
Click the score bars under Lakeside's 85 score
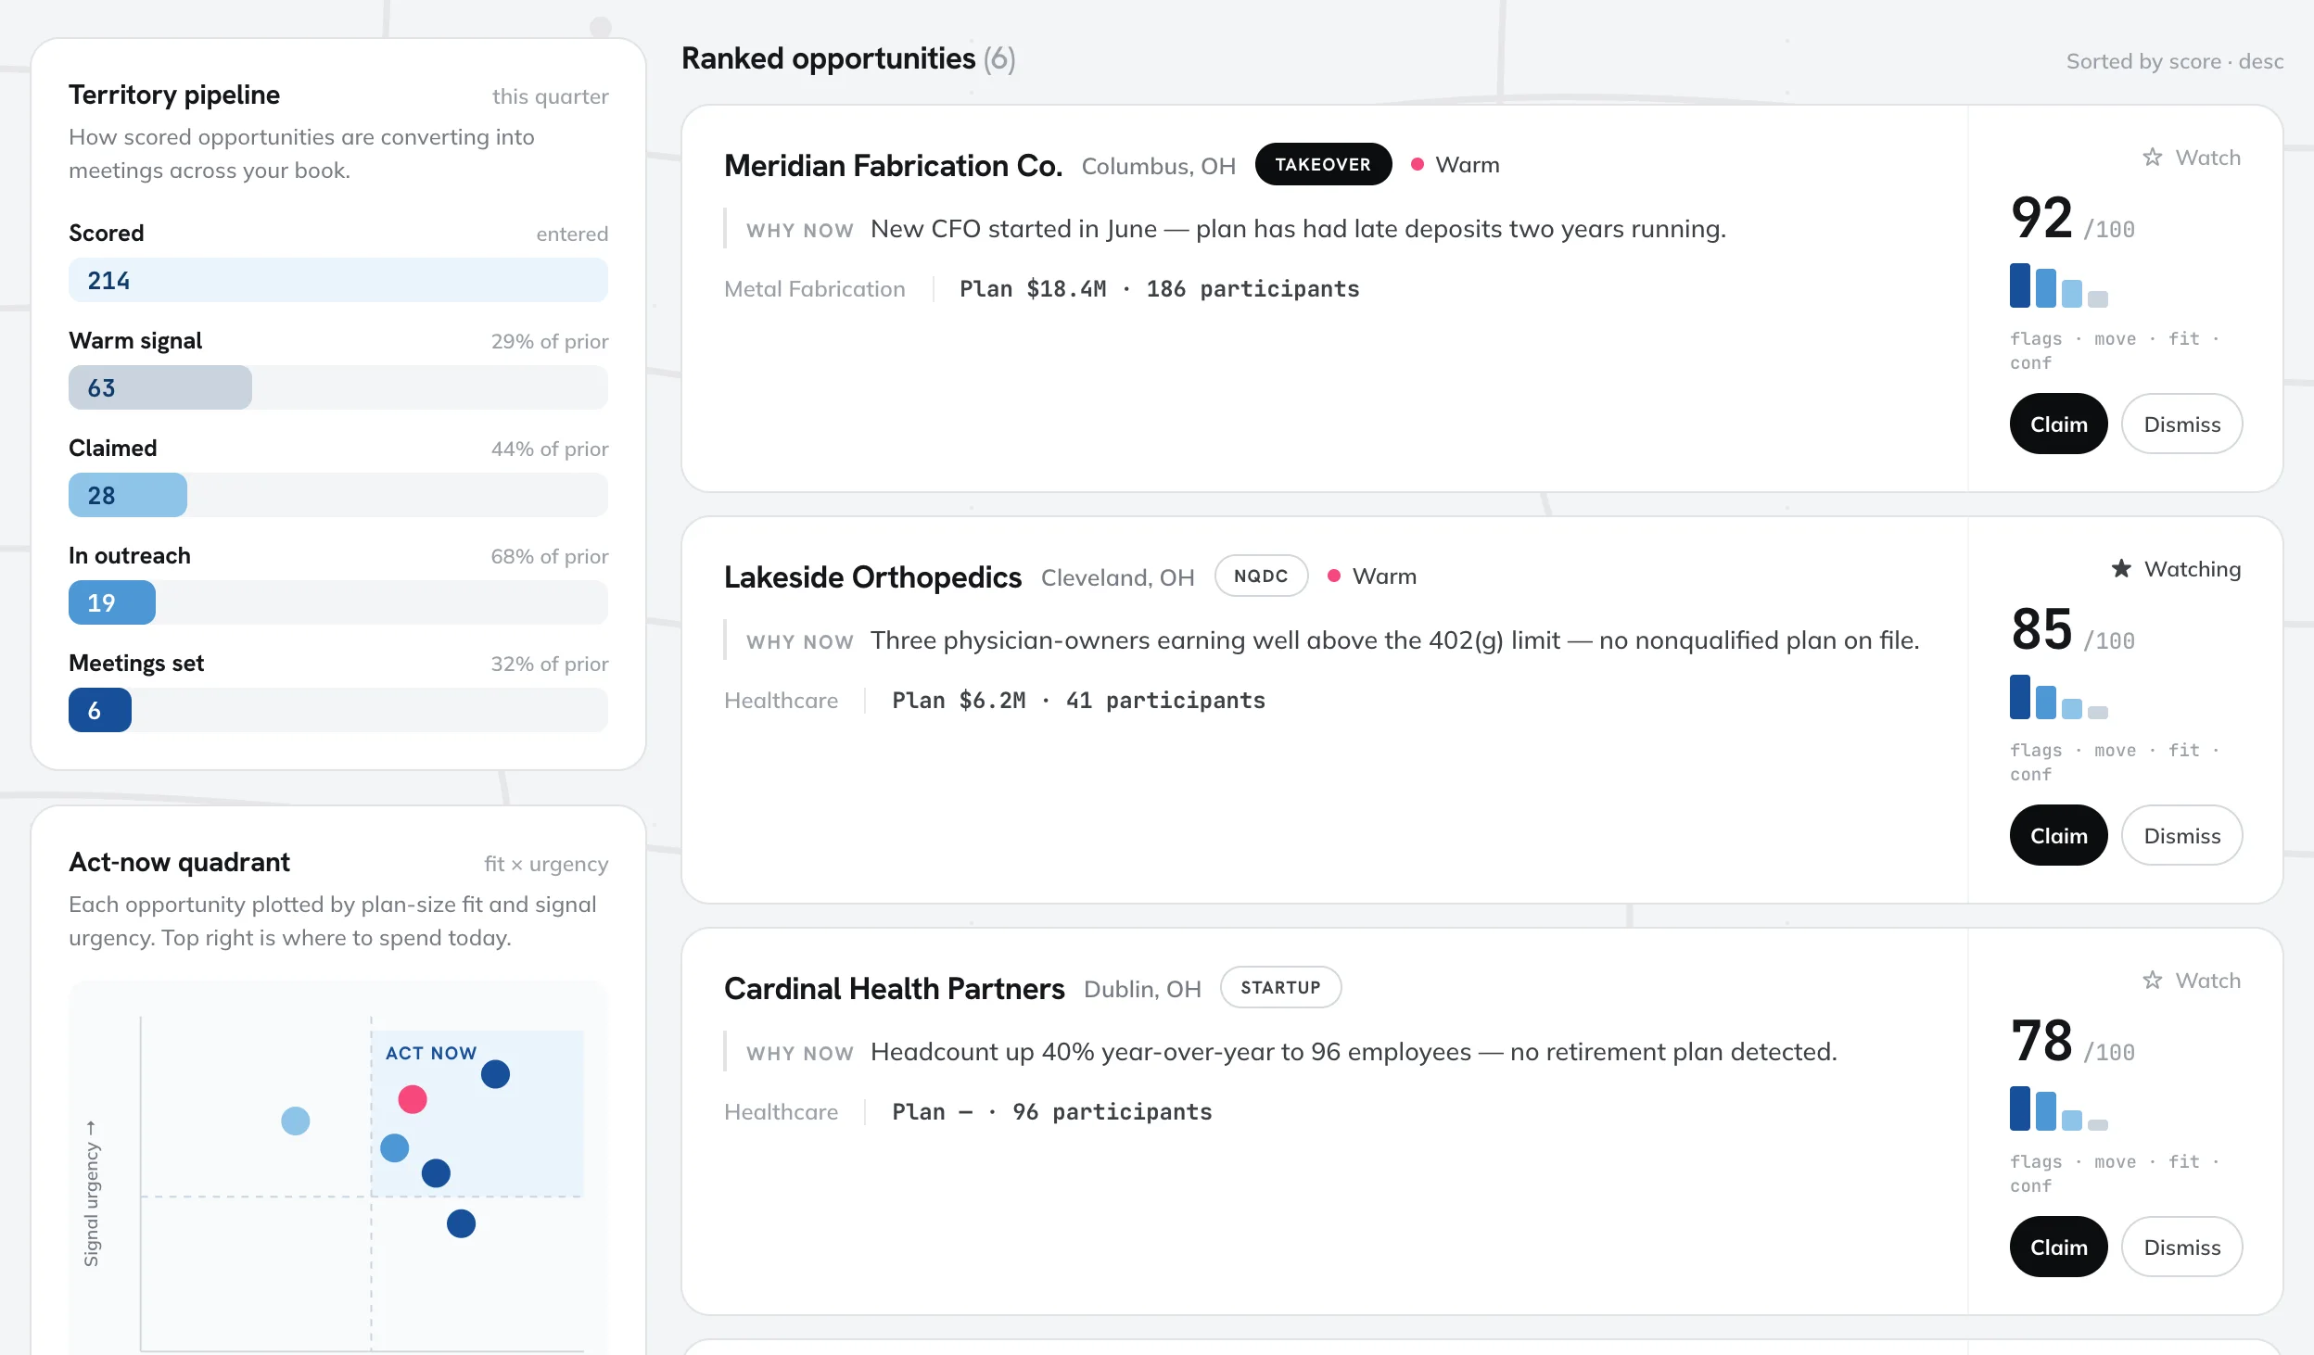coord(2058,697)
